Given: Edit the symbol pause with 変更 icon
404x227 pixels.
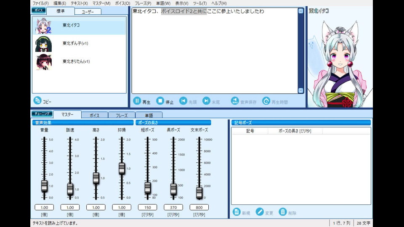Looking at the screenshot, I should tap(260, 212).
